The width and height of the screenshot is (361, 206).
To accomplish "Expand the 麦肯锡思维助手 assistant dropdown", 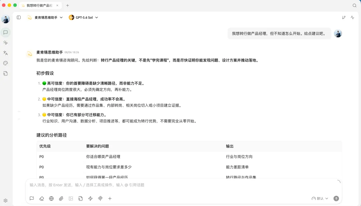I will tap(45, 17).
